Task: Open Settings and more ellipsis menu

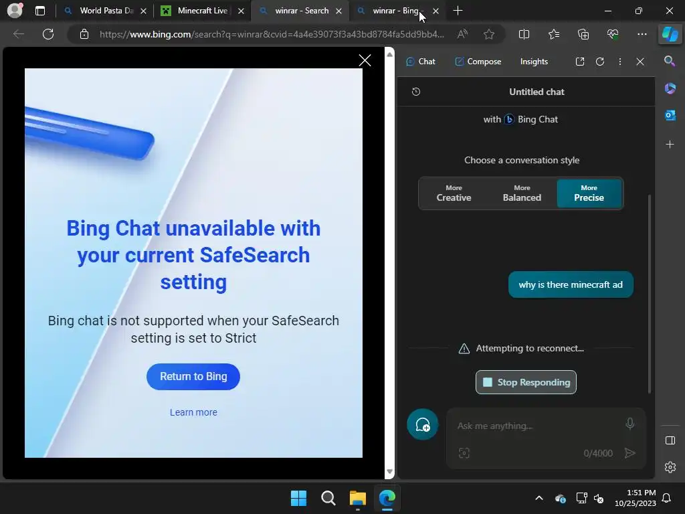Action: click(x=642, y=34)
